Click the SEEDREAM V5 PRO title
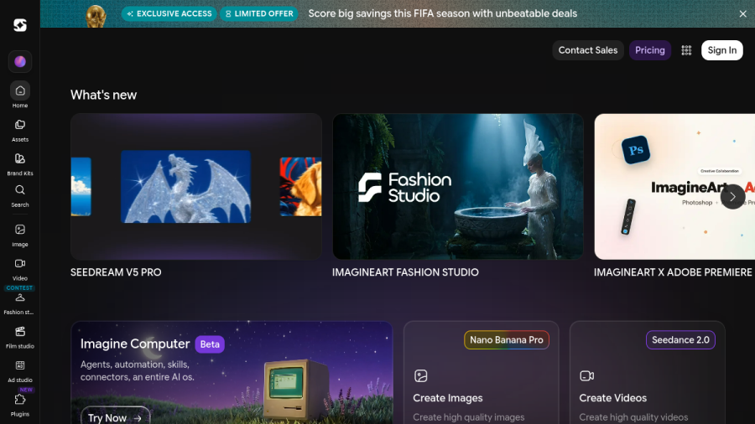 116,272
